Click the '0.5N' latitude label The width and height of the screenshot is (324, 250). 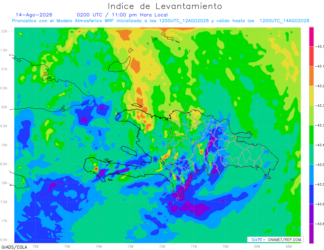tap(4, 88)
